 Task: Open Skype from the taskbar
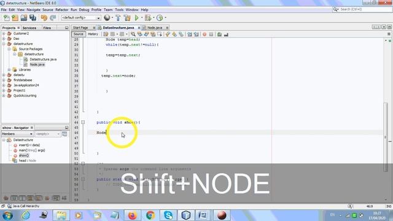[168, 215]
